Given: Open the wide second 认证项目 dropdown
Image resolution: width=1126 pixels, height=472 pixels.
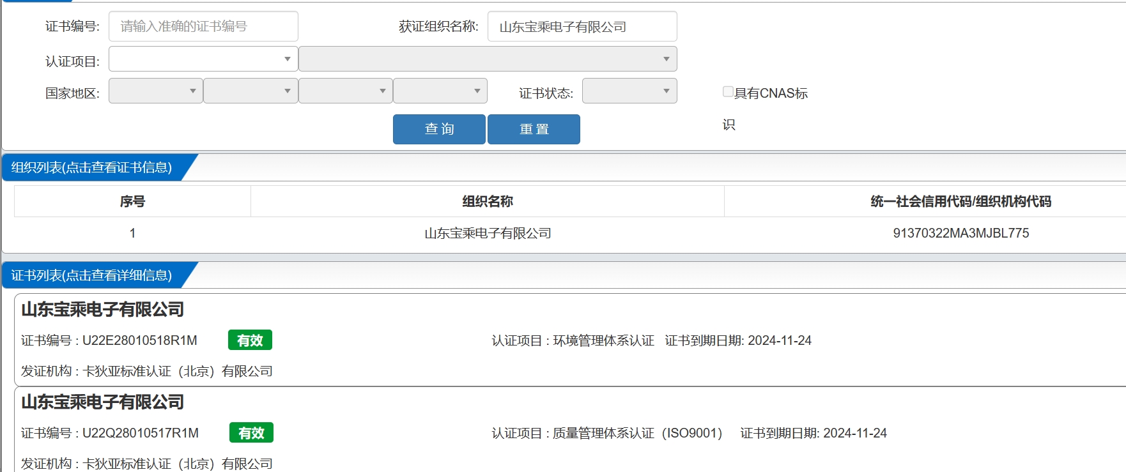Looking at the screenshot, I should click(x=488, y=59).
